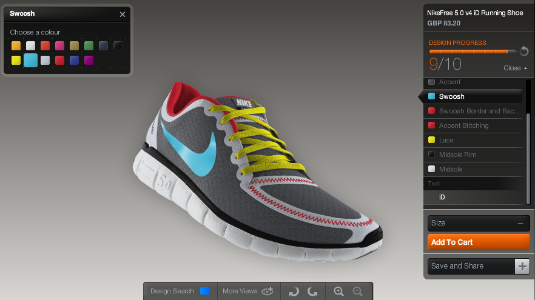Collapse the design list using Close

coord(515,68)
